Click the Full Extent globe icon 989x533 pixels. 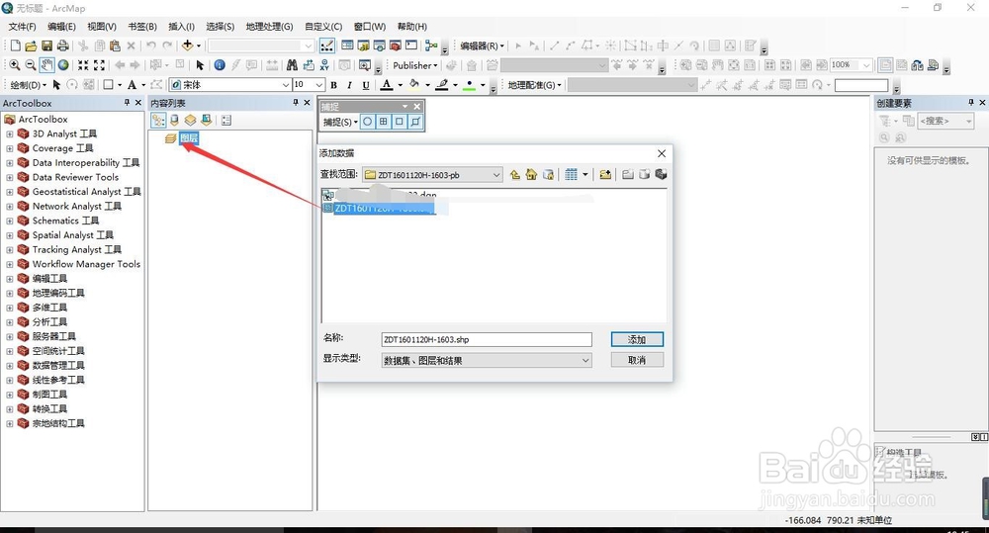63,65
